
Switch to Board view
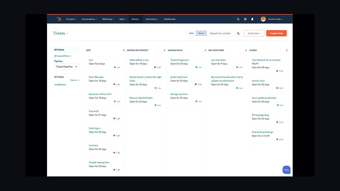201,33
